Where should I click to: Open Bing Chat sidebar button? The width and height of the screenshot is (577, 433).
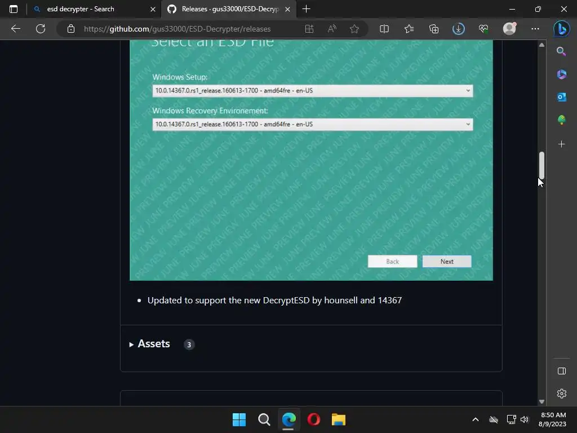pyautogui.click(x=562, y=29)
